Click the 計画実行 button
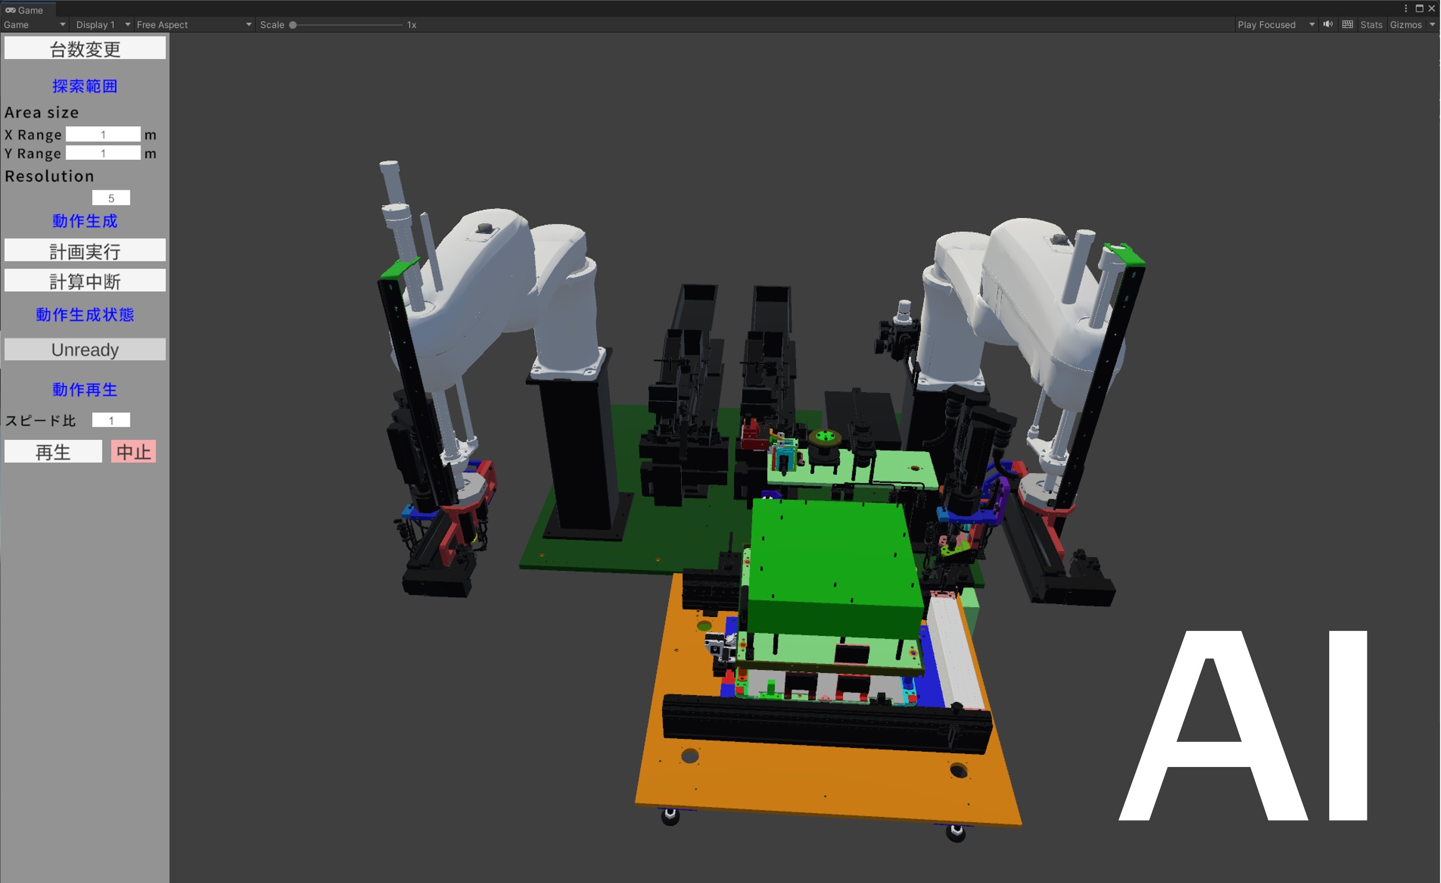Screen dimensions: 1441x883 click(85, 251)
